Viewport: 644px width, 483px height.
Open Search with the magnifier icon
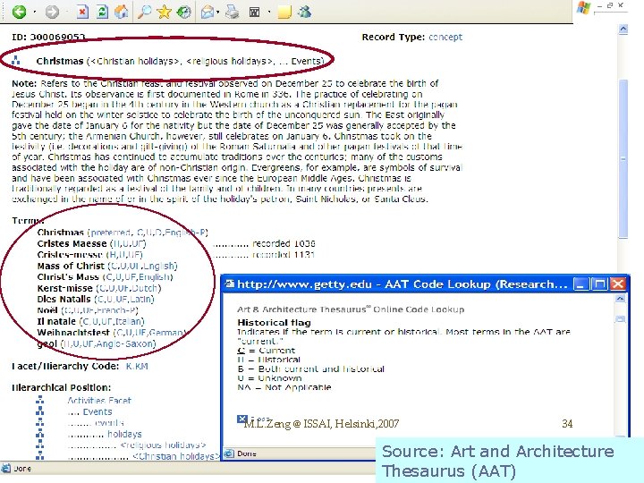pyautogui.click(x=144, y=12)
